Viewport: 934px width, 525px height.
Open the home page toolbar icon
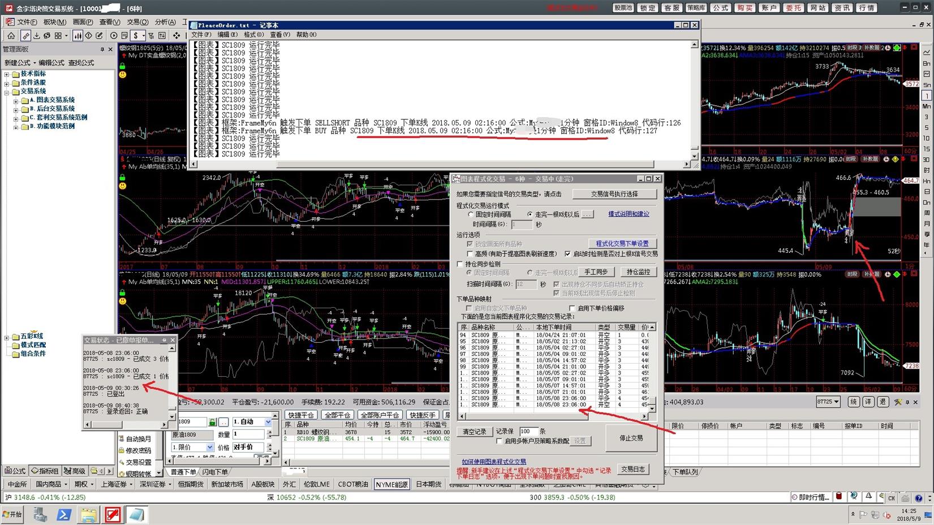11,36
